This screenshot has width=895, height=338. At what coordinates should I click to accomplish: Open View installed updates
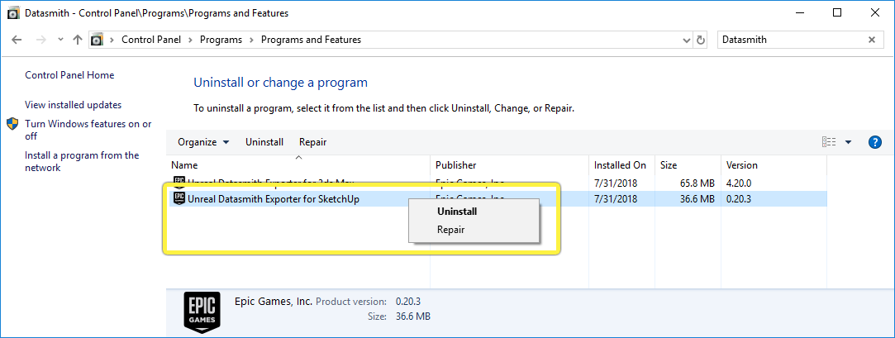click(73, 105)
